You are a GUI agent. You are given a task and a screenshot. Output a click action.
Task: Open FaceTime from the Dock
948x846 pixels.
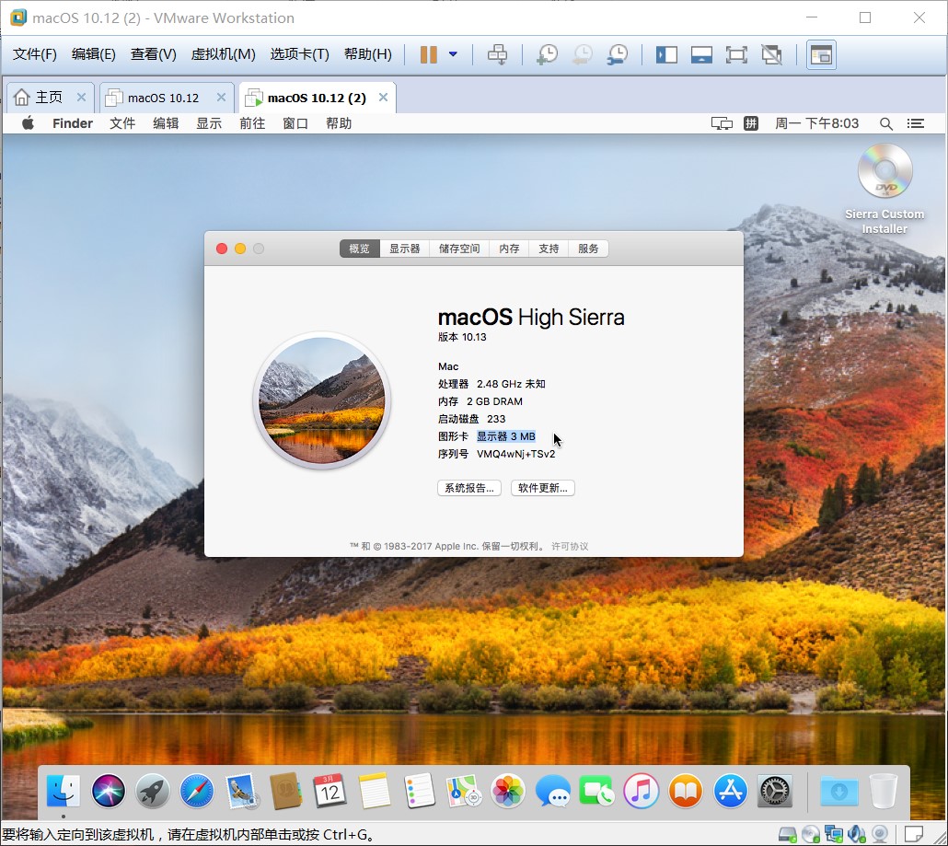coord(596,791)
